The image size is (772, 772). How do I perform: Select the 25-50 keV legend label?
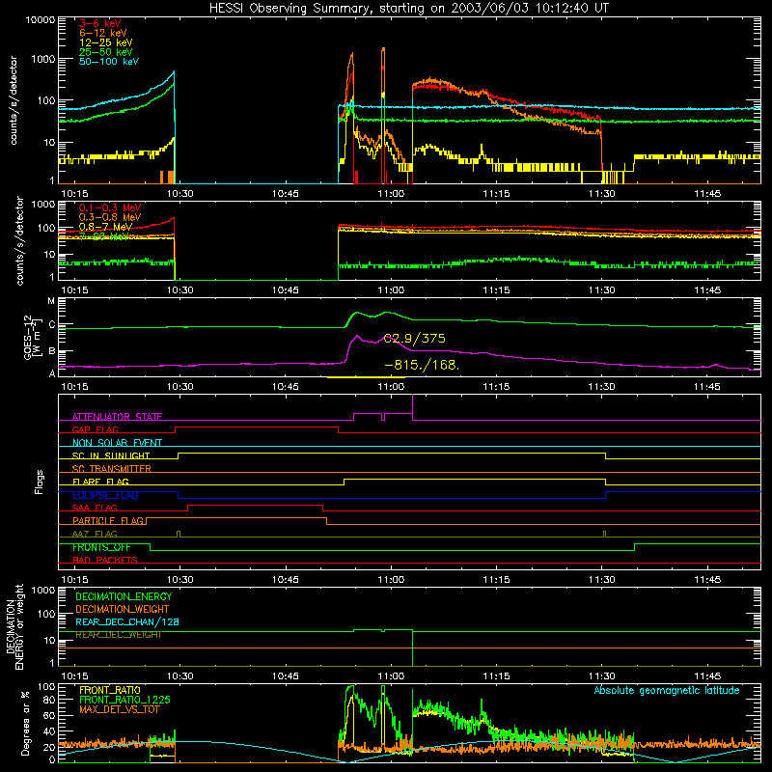(106, 52)
